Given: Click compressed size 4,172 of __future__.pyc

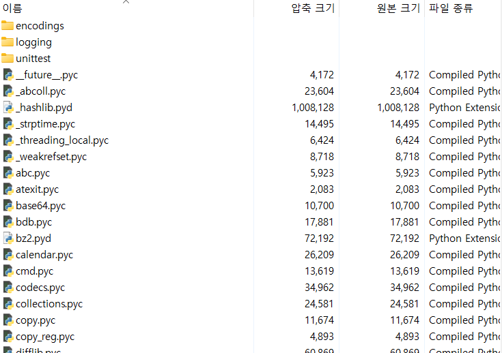Looking at the screenshot, I should [x=322, y=75].
